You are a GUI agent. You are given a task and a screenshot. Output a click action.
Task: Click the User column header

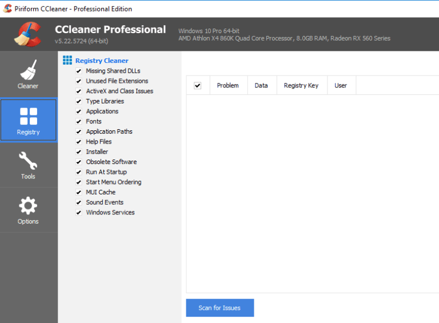(x=341, y=86)
